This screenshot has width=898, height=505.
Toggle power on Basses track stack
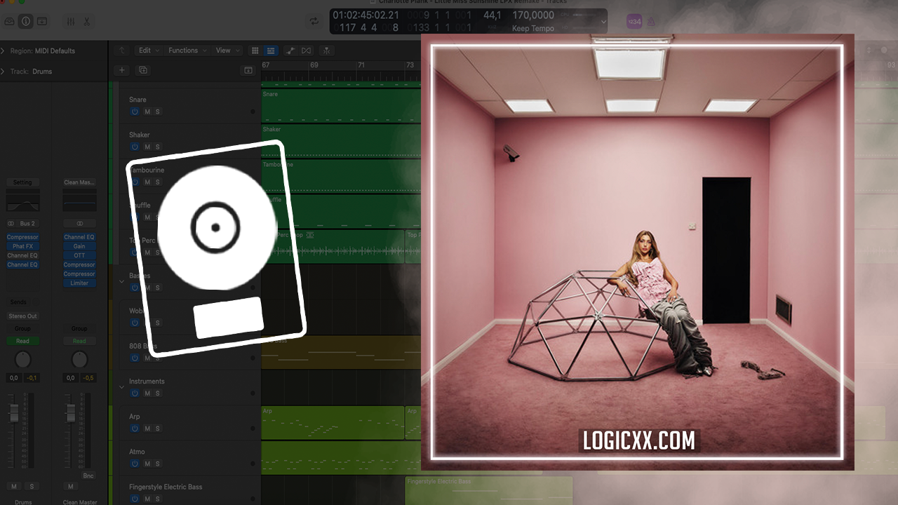pyautogui.click(x=135, y=288)
